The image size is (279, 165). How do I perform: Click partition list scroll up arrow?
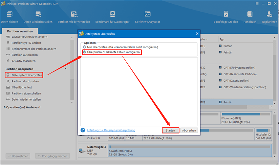click(x=274, y=38)
